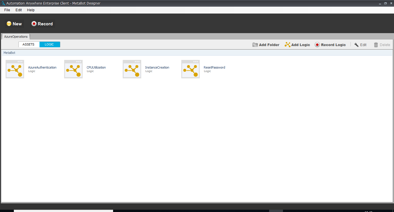Select the AzureAuthentication logic icon

pyautogui.click(x=15, y=69)
